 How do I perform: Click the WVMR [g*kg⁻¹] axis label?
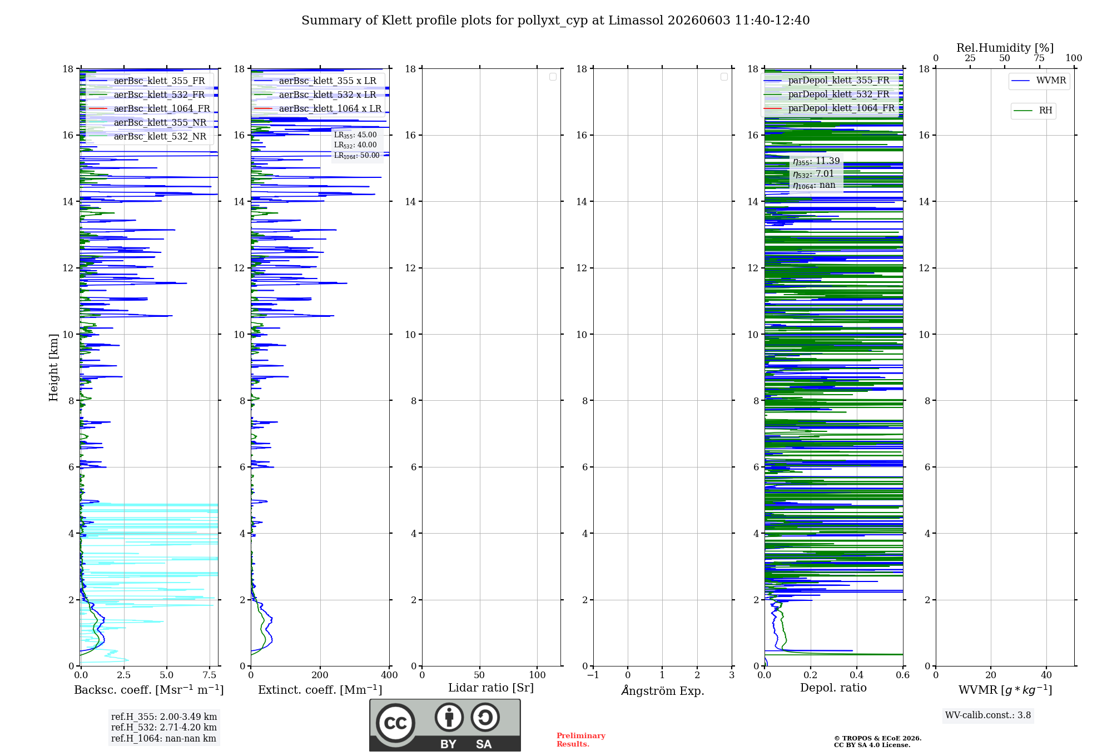(1005, 690)
